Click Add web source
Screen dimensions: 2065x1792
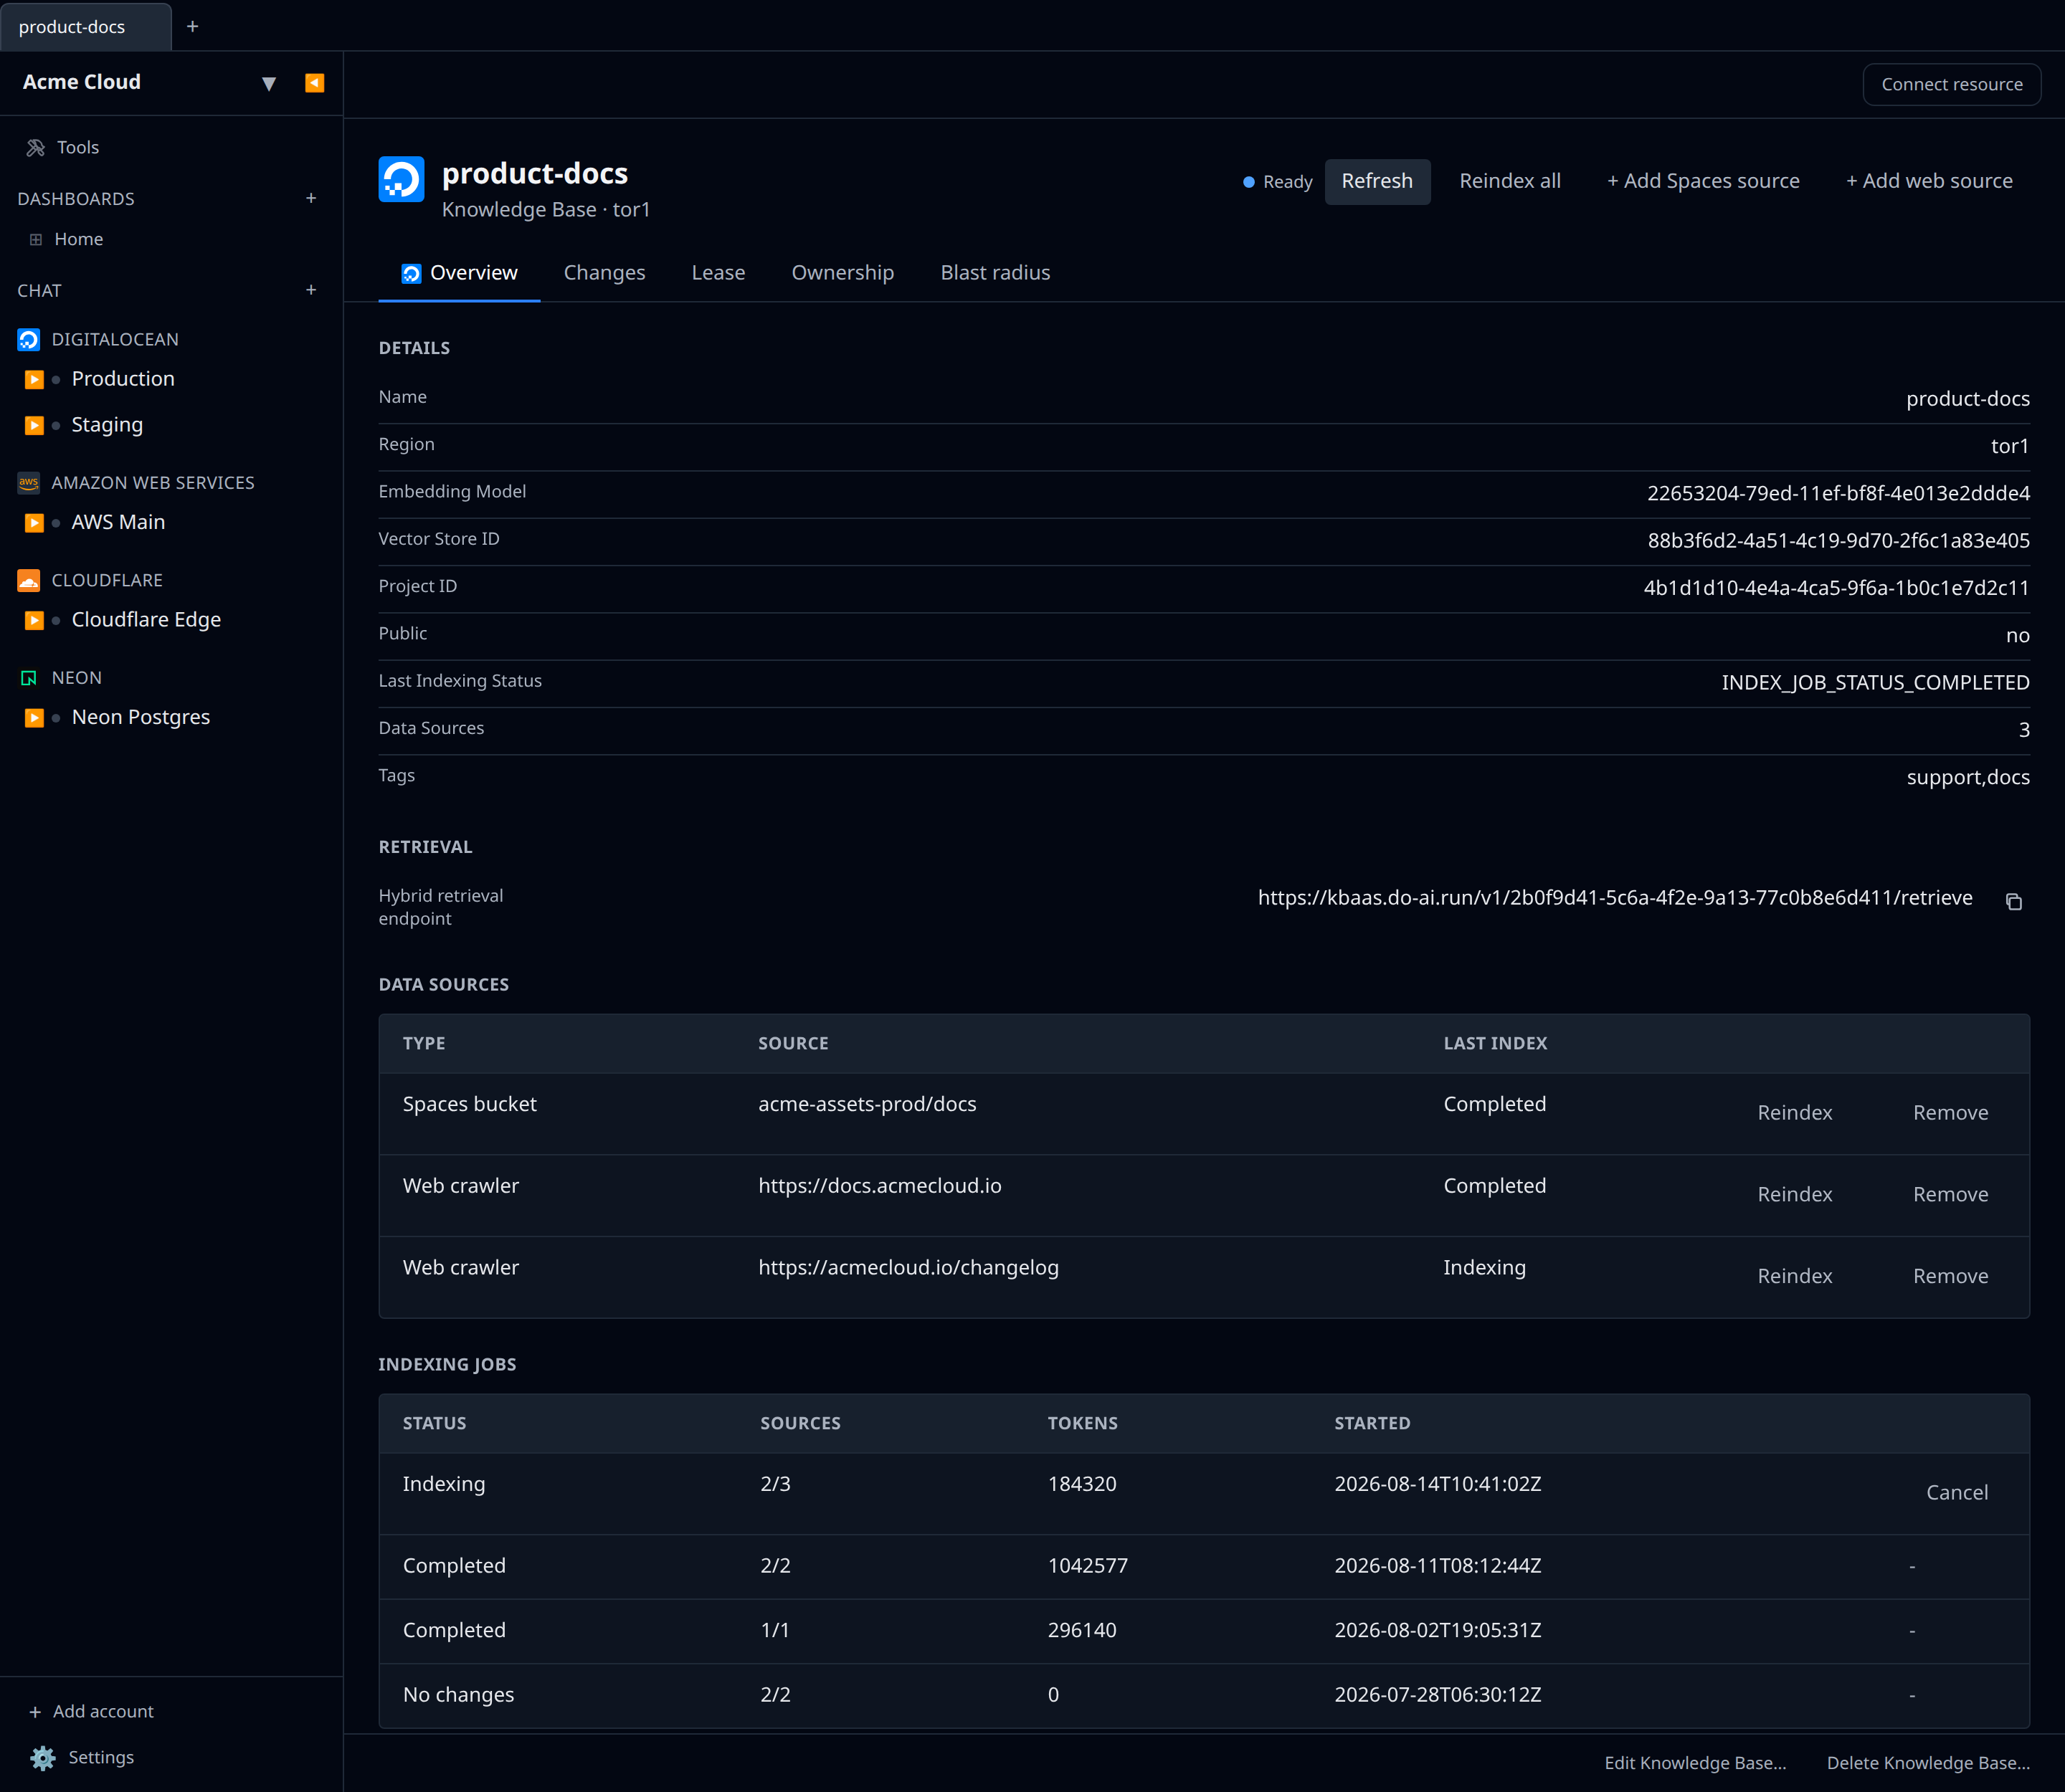(1929, 181)
